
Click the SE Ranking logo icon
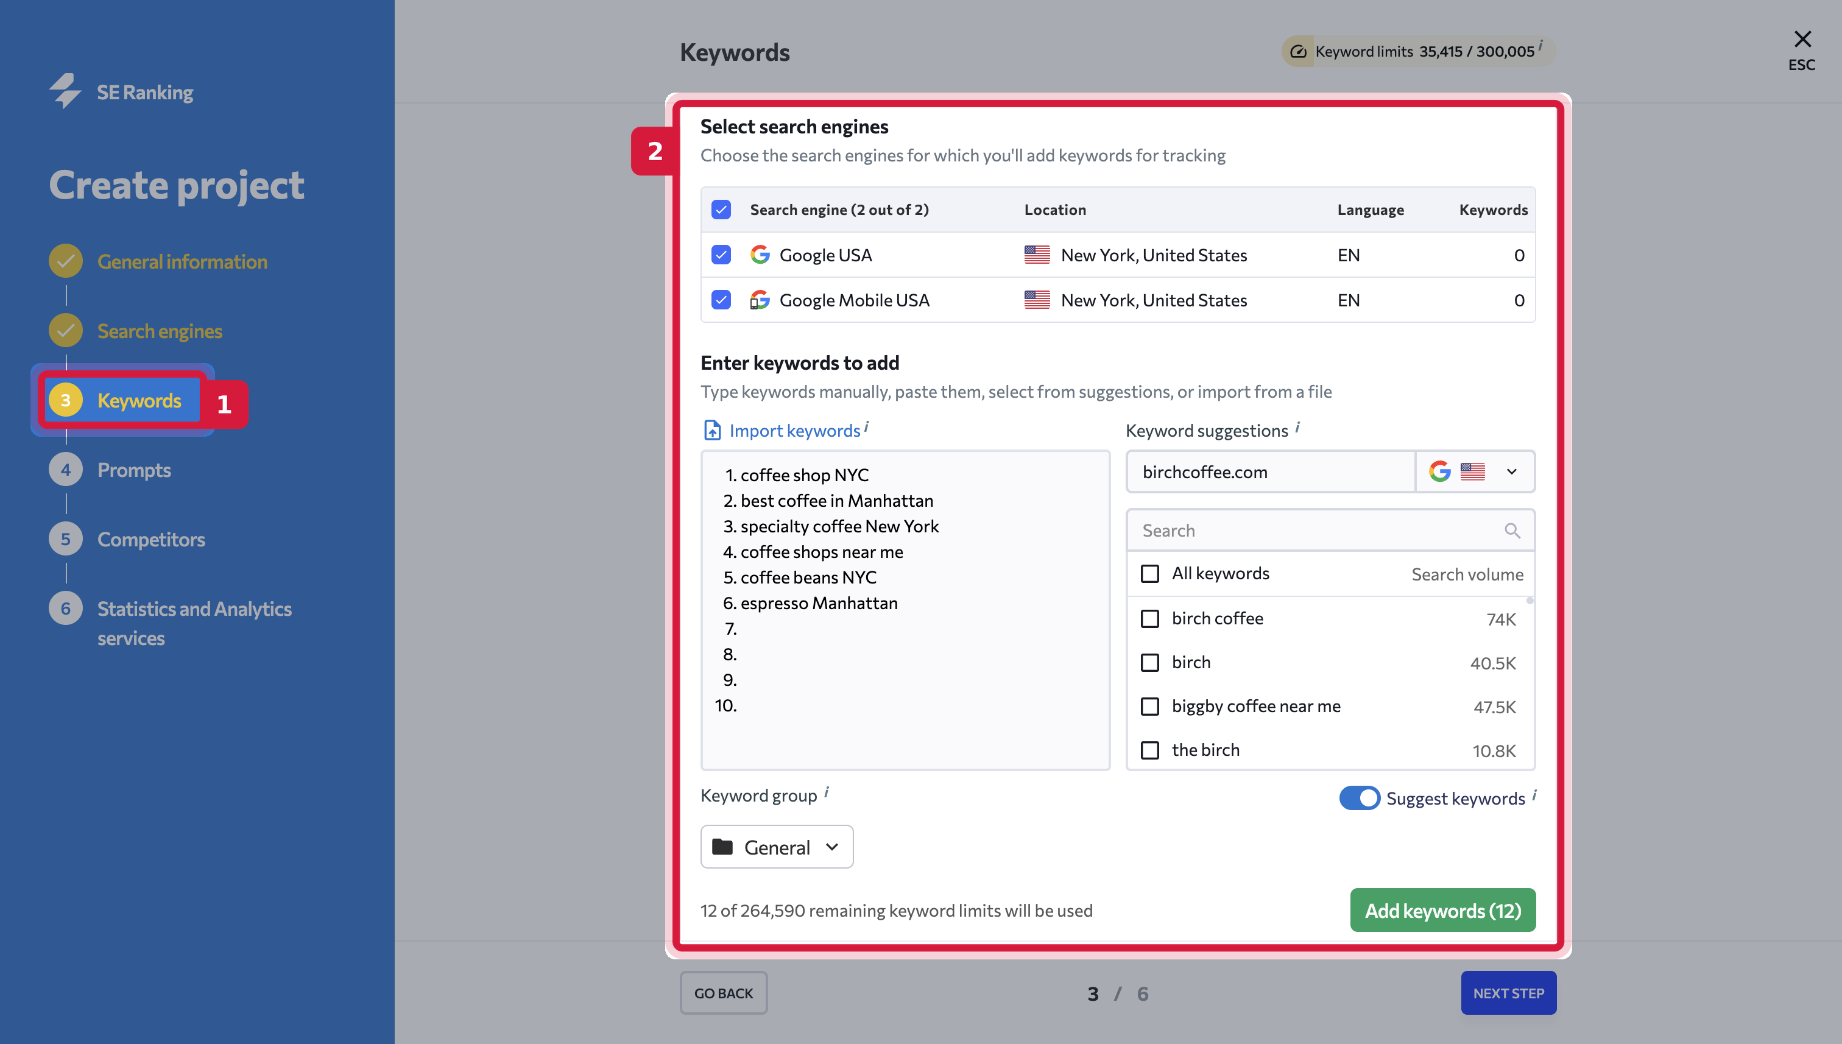pos(65,91)
